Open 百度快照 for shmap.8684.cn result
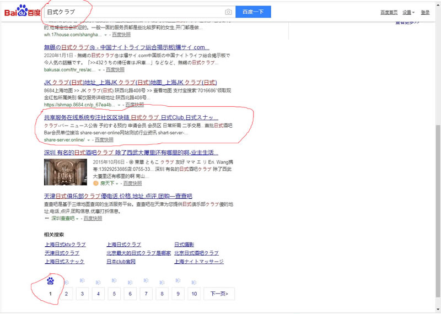Viewport: 441px width, 314px height. [135, 105]
